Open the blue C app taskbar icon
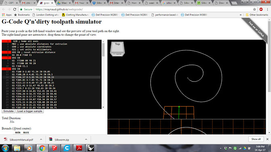The width and height of the screenshot is (271, 152). point(67,148)
